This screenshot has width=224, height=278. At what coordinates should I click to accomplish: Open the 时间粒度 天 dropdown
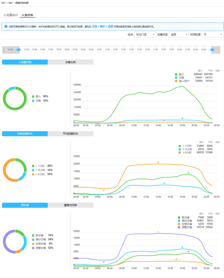point(213,34)
